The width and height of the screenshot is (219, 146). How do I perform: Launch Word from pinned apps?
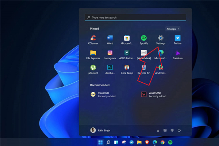tap(110, 40)
